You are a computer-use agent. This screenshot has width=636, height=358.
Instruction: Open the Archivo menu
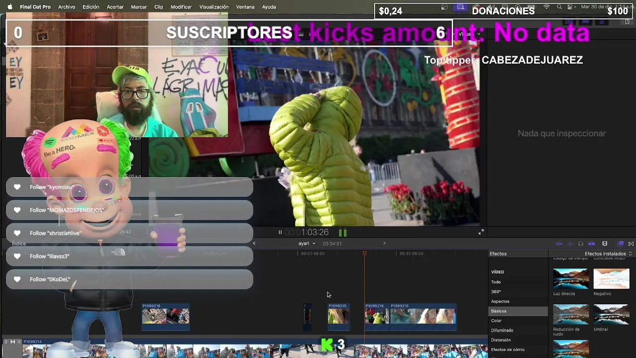[67, 7]
